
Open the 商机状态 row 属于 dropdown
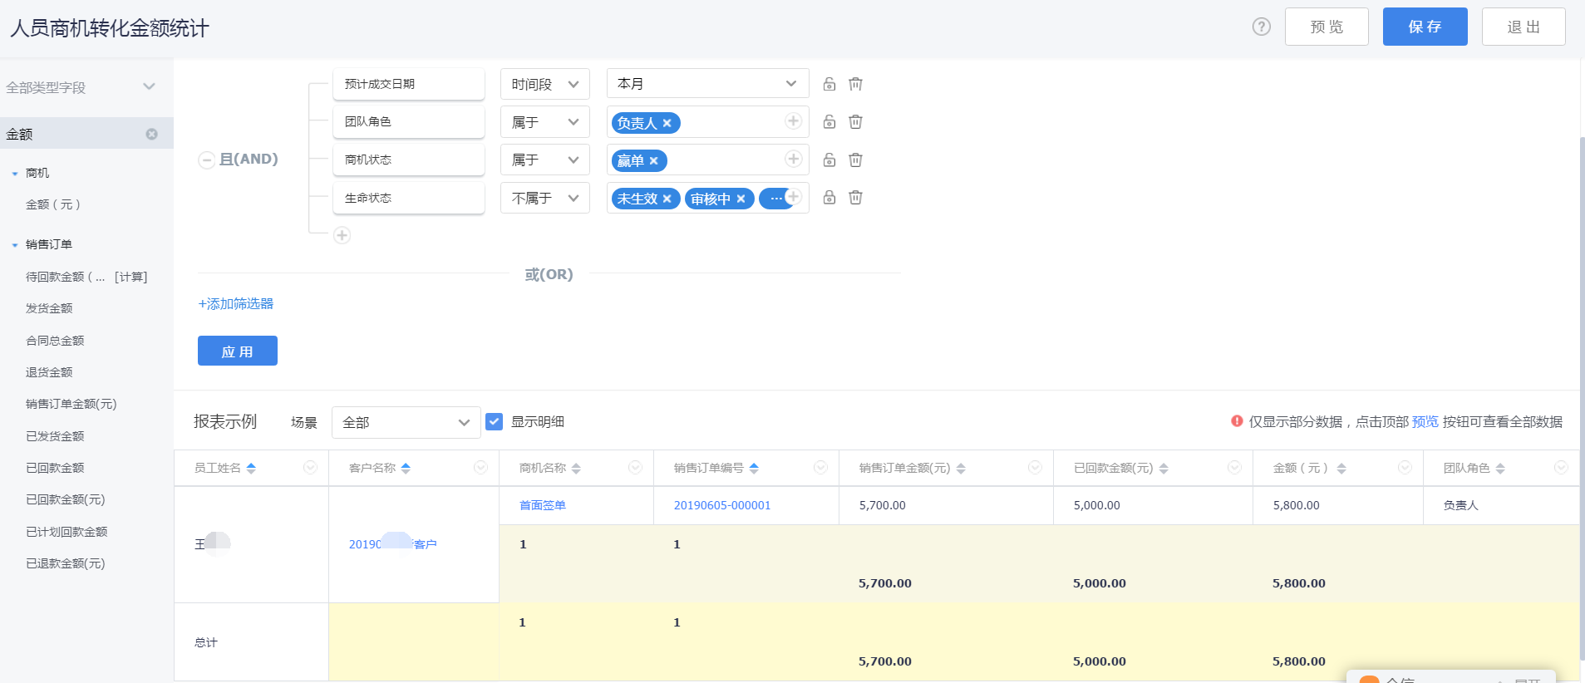[545, 160]
